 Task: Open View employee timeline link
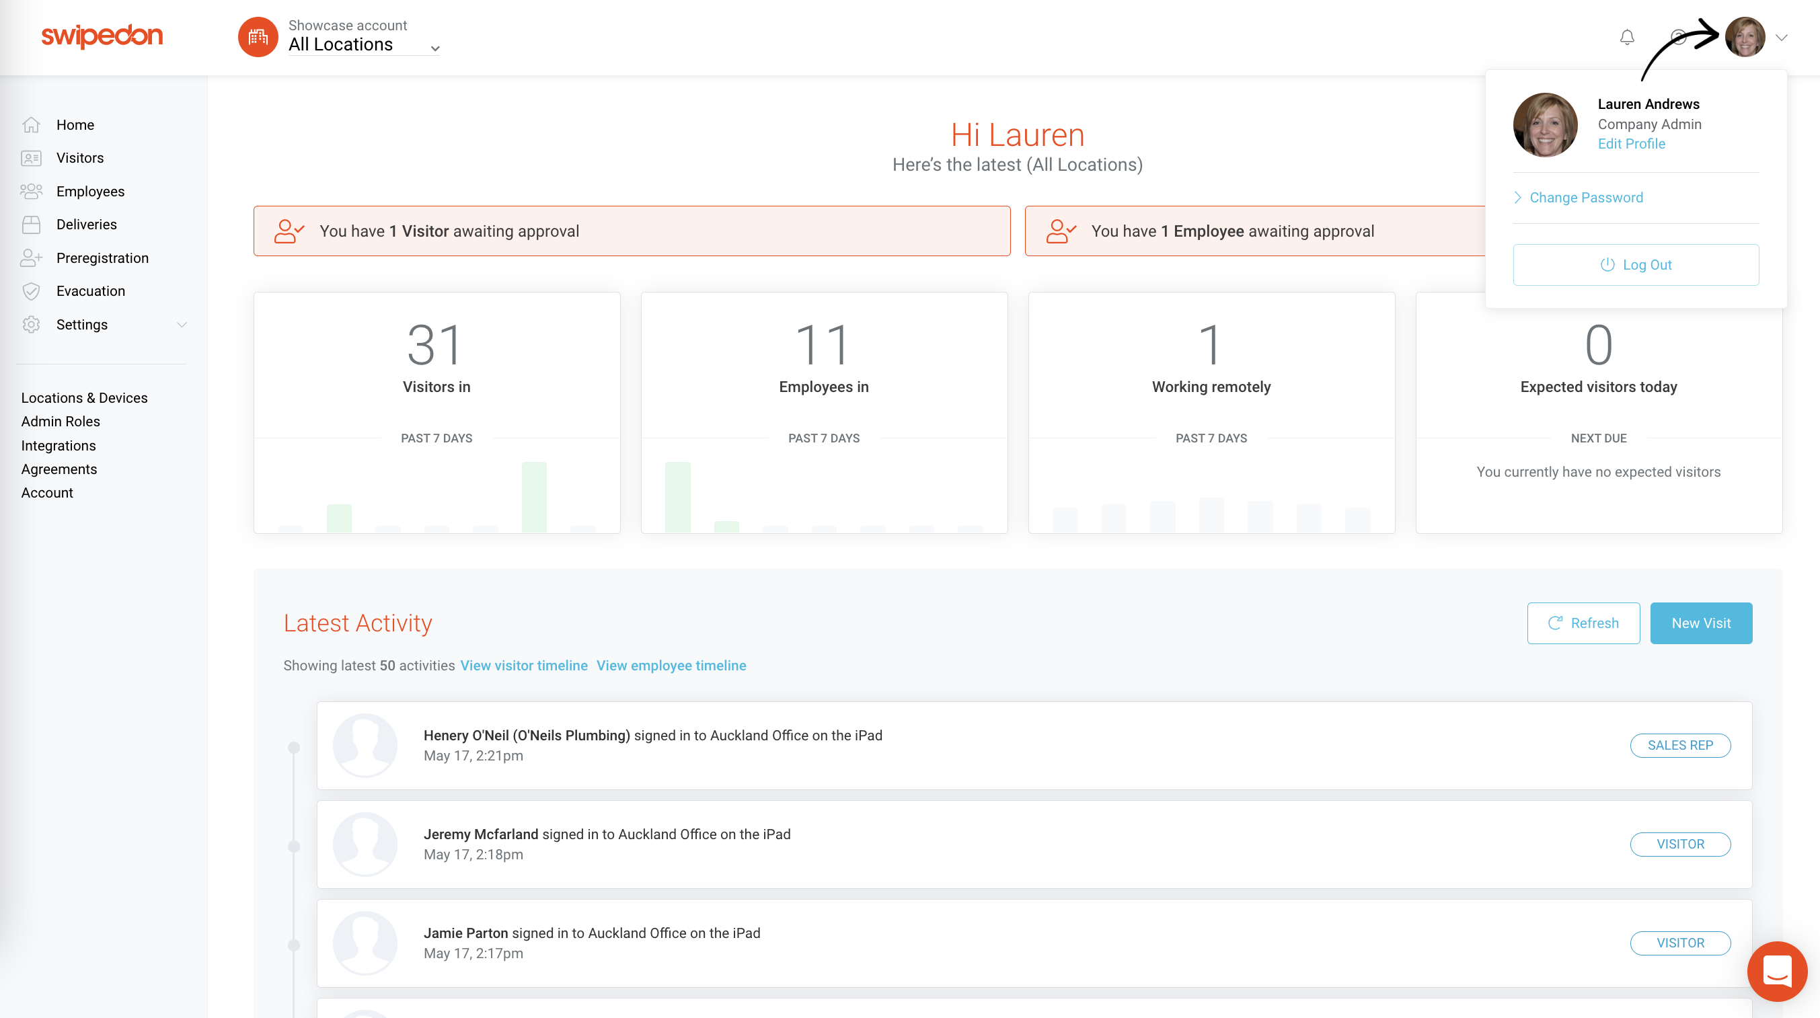671,666
